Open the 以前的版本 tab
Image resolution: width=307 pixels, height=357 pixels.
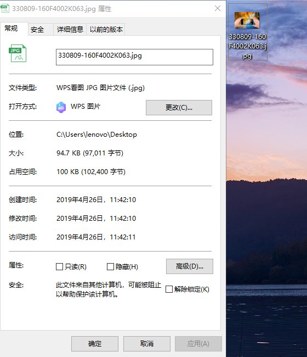tap(106, 30)
